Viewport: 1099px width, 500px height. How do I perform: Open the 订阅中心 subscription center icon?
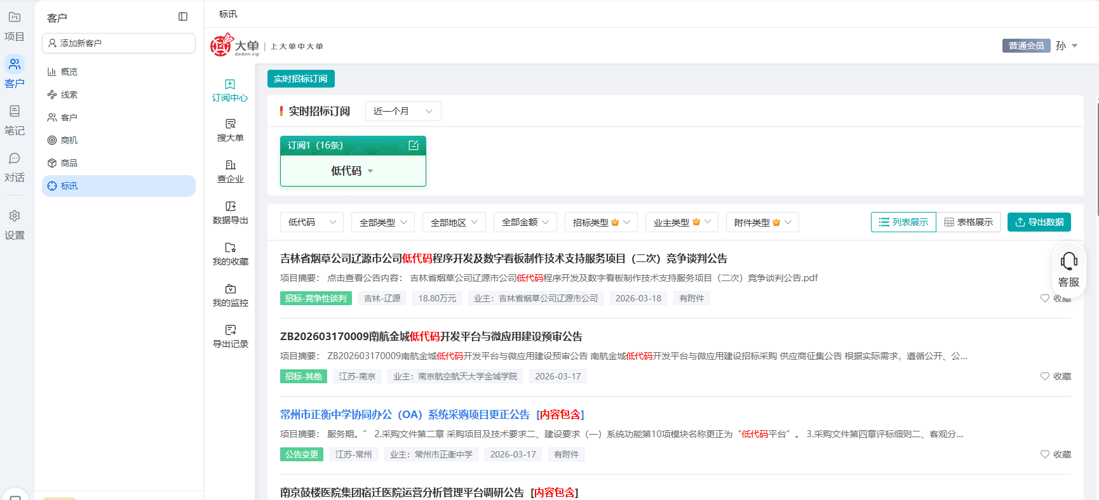(x=230, y=85)
